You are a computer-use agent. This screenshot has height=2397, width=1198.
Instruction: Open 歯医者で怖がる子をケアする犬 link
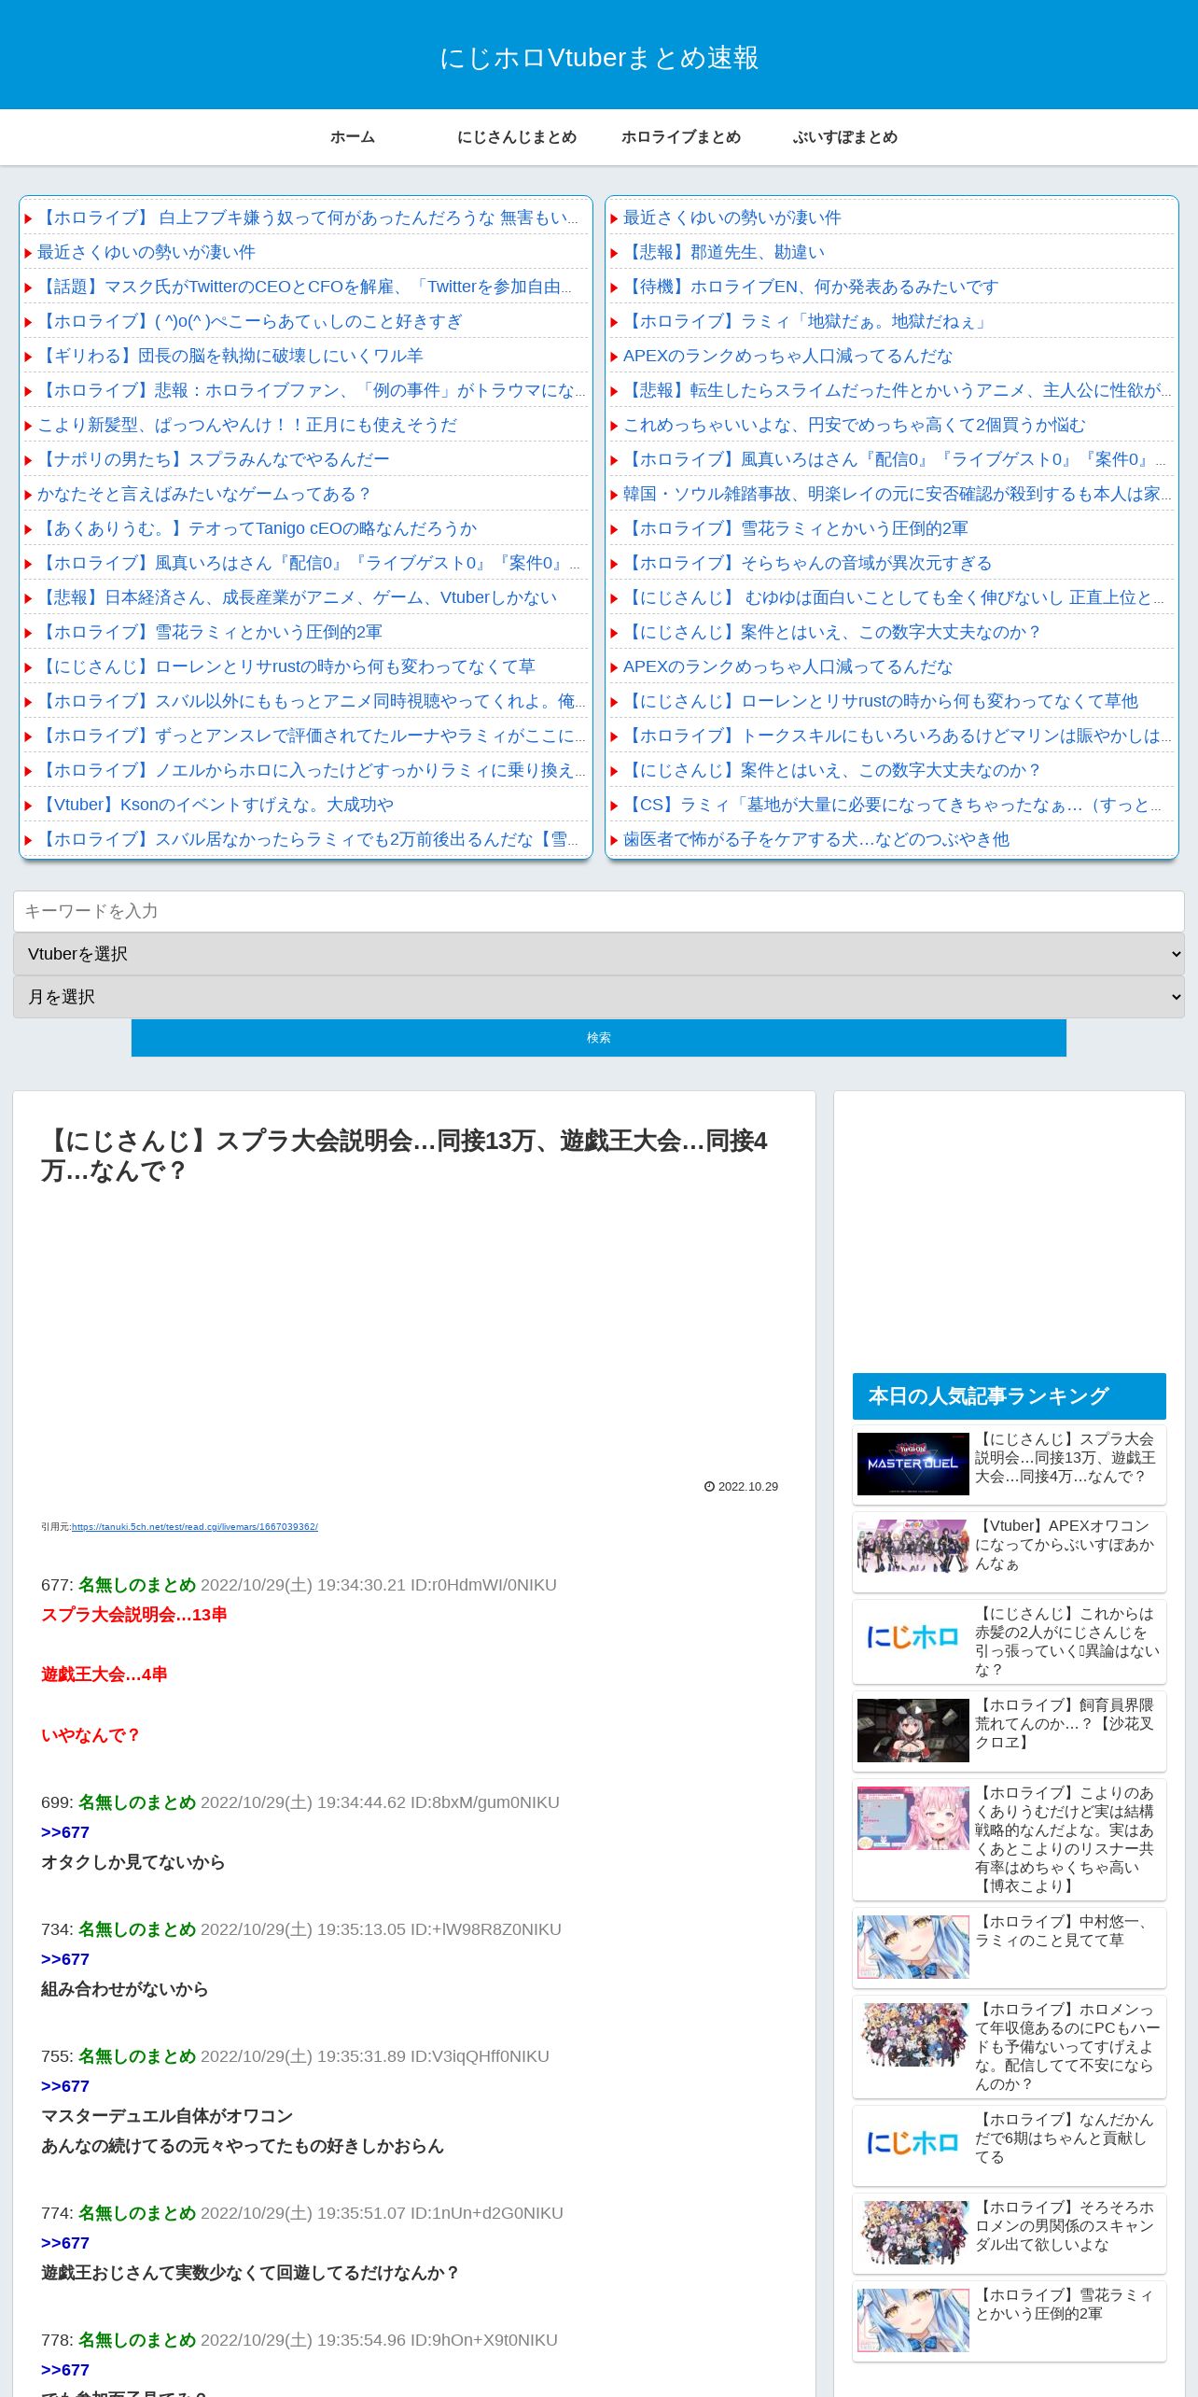(816, 839)
